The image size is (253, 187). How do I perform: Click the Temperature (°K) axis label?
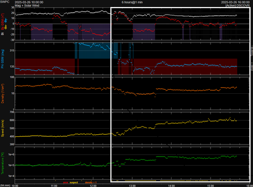click(x=3, y=163)
